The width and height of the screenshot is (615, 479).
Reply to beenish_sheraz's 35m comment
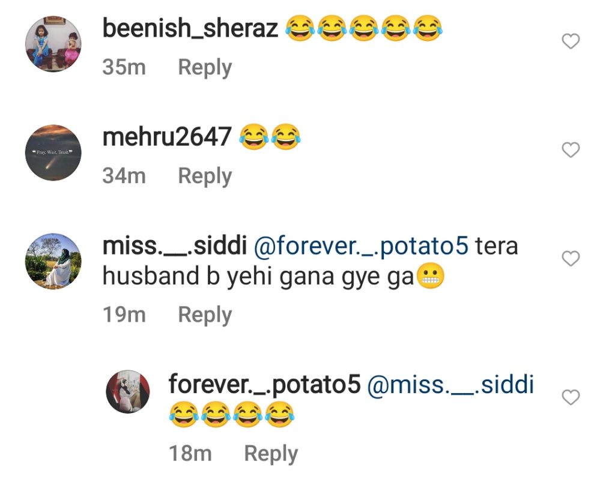click(x=205, y=67)
